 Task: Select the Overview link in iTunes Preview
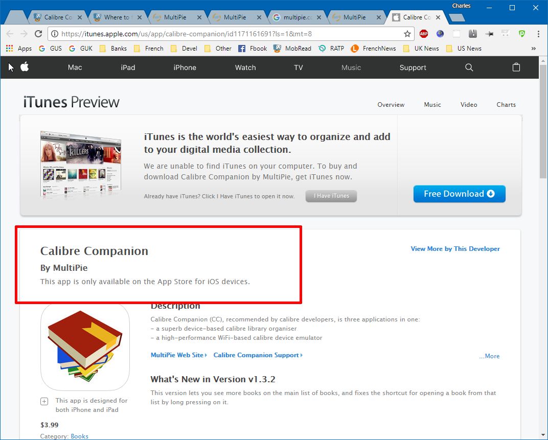(x=391, y=104)
